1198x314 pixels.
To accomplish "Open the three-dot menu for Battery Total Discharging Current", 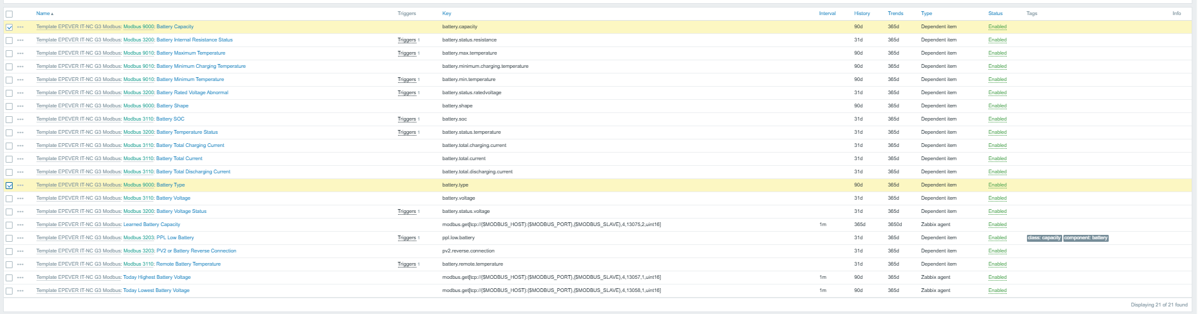I will [21, 172].
